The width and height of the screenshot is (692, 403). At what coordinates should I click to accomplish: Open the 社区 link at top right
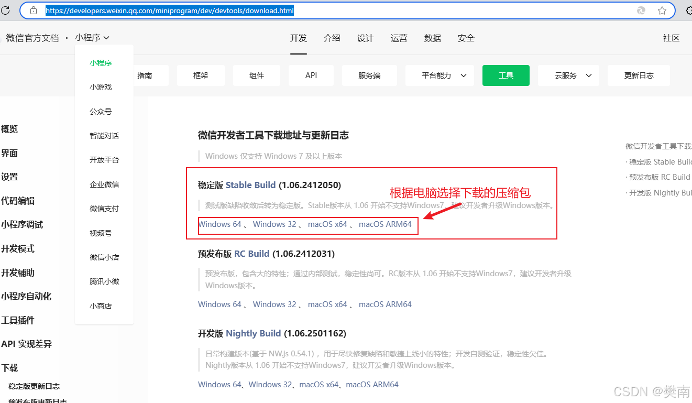(672, 38)
